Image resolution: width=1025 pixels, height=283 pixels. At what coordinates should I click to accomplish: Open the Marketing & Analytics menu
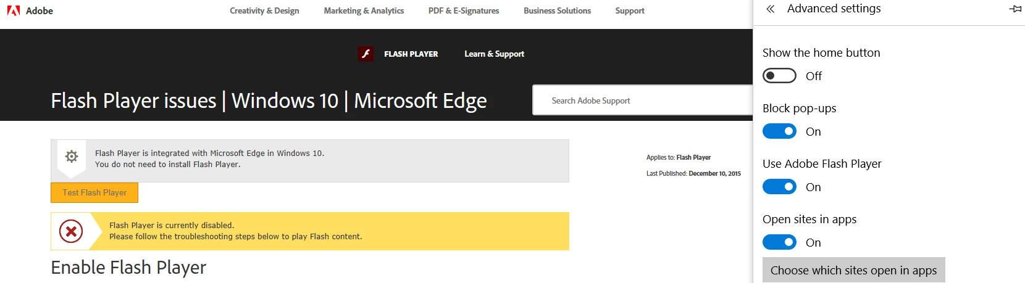[x=364, y=10]
